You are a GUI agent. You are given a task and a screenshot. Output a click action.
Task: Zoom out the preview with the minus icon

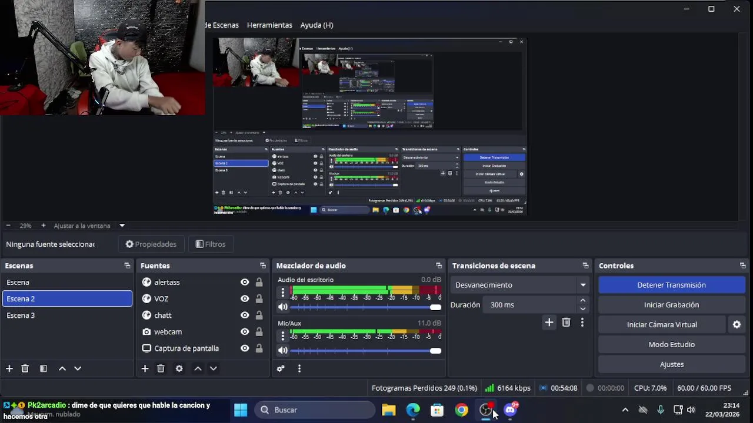point(8,226)
